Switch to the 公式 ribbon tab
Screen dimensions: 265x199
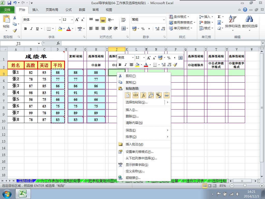click(68, 10)
